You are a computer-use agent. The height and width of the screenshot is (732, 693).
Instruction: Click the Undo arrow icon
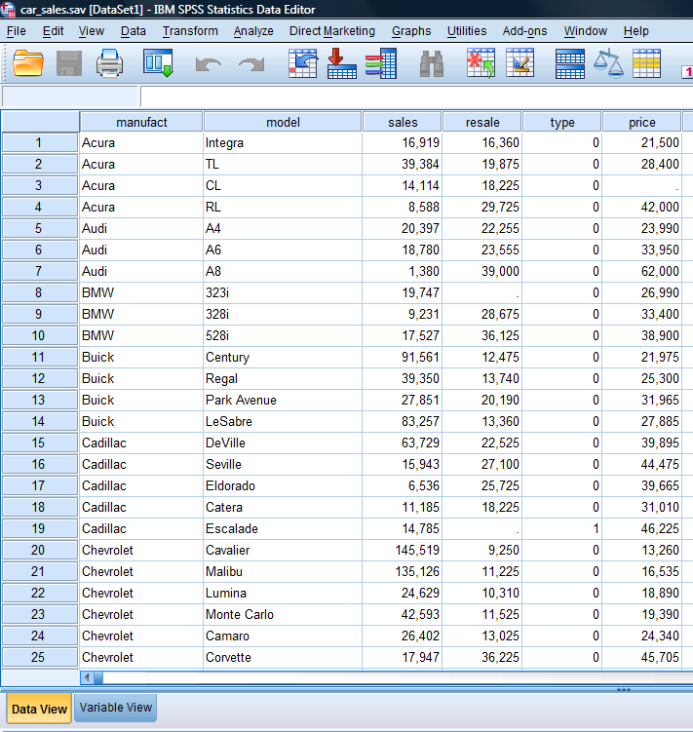209,64
